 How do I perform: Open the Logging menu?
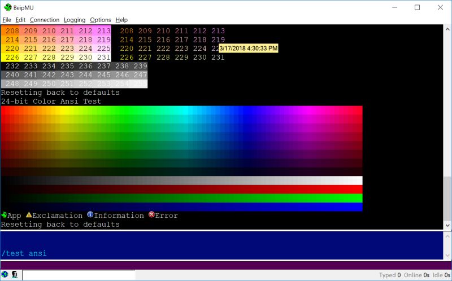(x=75, y=20)
